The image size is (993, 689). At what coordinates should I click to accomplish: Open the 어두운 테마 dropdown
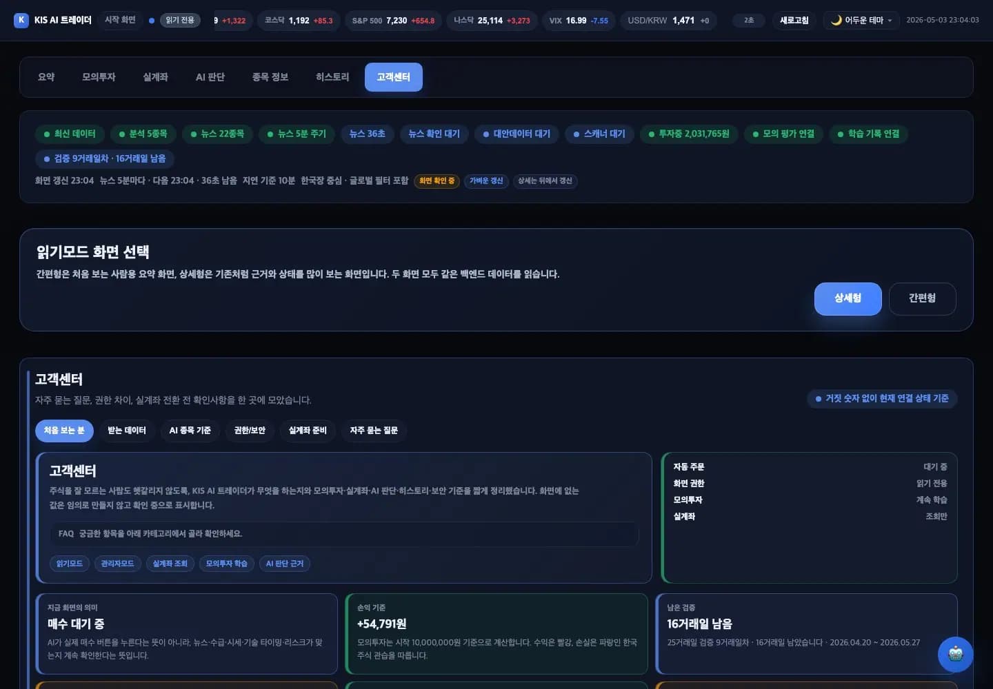(x=861, y=20)
